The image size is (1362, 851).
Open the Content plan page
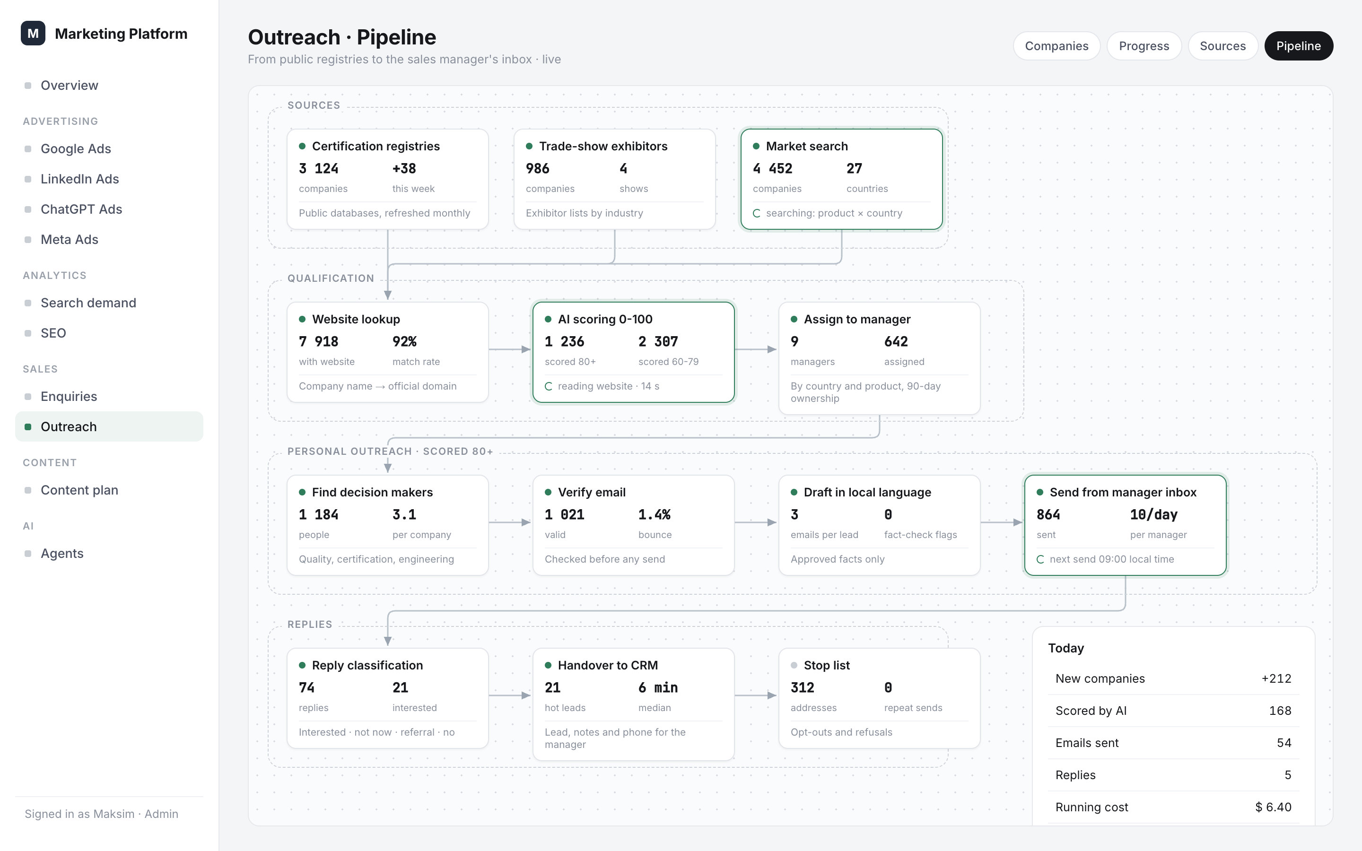pyautogui.click(x=109, y=490)
